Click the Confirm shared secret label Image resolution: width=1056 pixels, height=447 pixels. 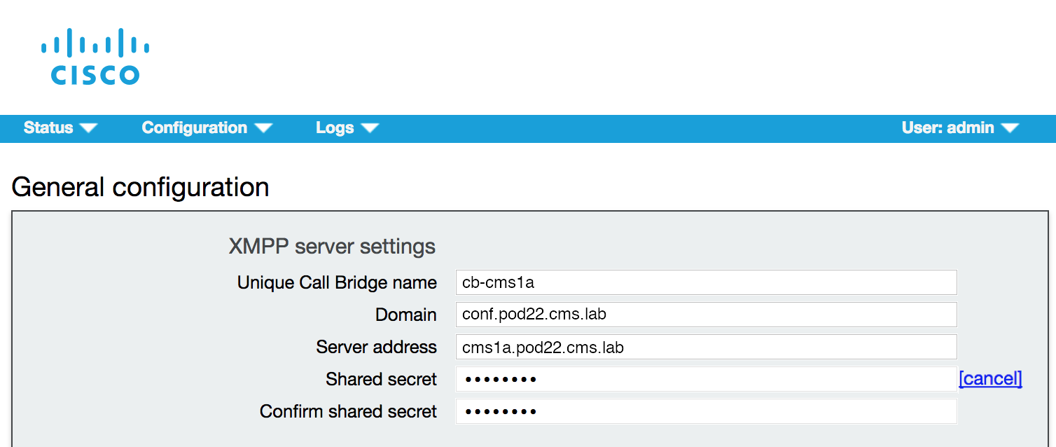pos(348,411)
